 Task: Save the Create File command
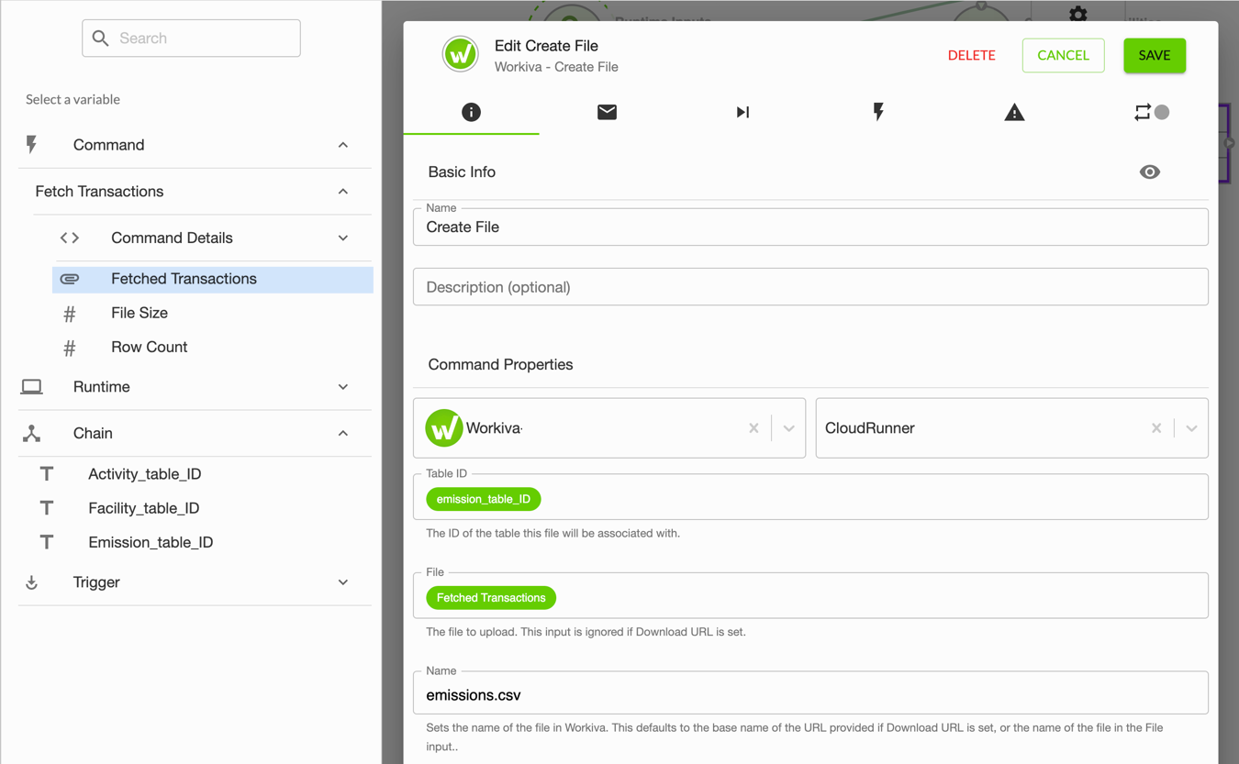click(1155, 55)
